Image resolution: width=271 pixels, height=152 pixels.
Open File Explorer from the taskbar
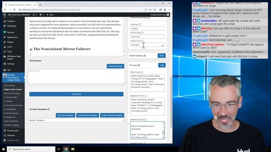point(73,149)
